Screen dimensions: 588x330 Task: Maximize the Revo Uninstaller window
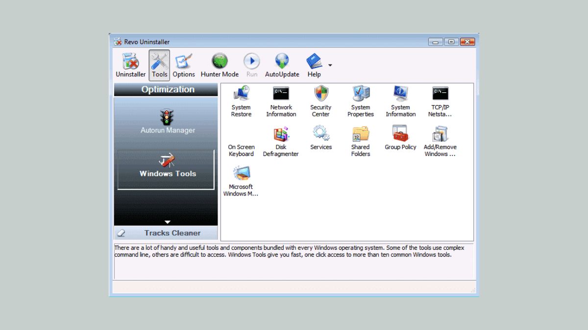pyautogui.click(x=451, y=42)
